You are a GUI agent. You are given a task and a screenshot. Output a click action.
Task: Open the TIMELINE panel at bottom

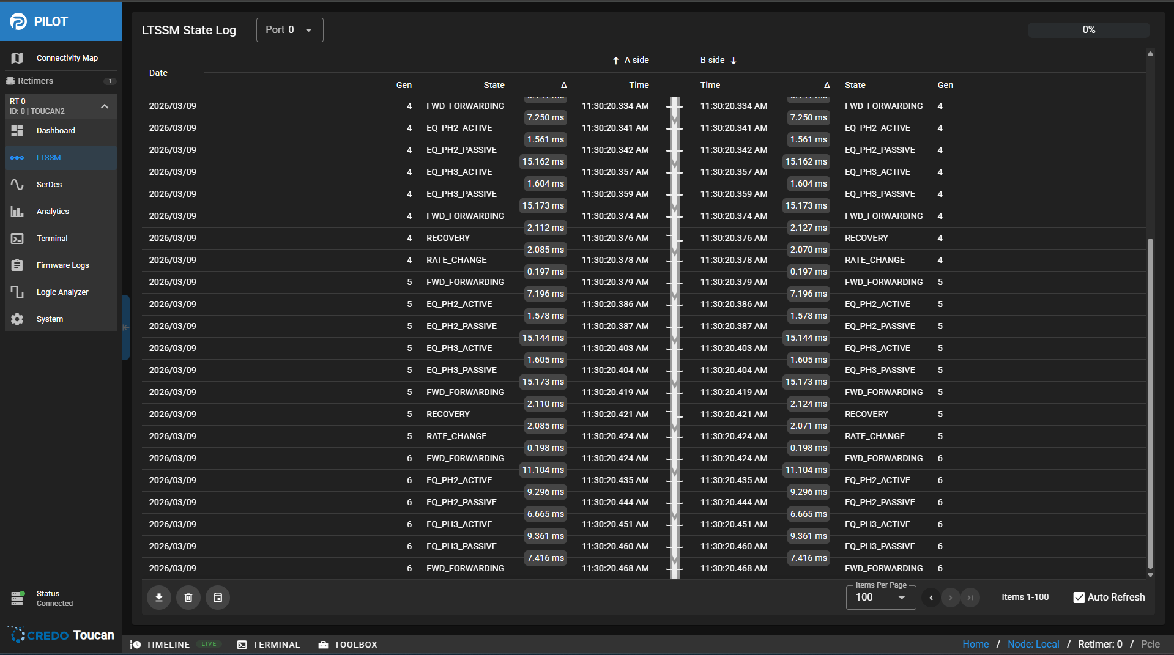pyautogui.click(x=162, y=645)
